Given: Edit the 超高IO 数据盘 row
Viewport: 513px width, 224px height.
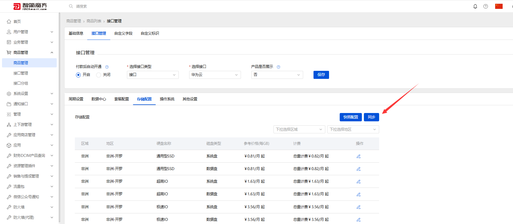Looking at the screenshot, I should [358, 194].
